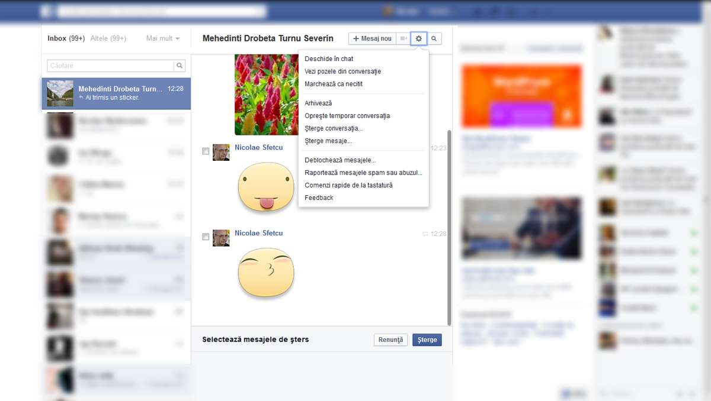Choose Vezi pozele din conversație
The width and height of the screenshot is (711, 401).
pos(342,71)
